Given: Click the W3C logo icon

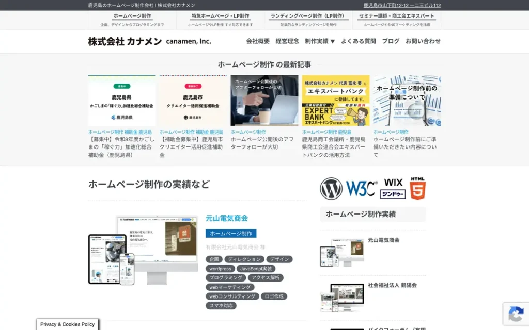Looking at the screenshot, I should click(361, 189).
